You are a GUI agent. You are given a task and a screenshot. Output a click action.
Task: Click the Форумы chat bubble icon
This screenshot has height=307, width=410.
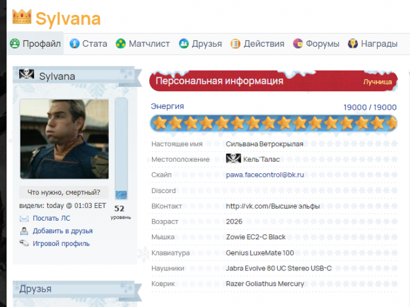click(x=298, y=44)
